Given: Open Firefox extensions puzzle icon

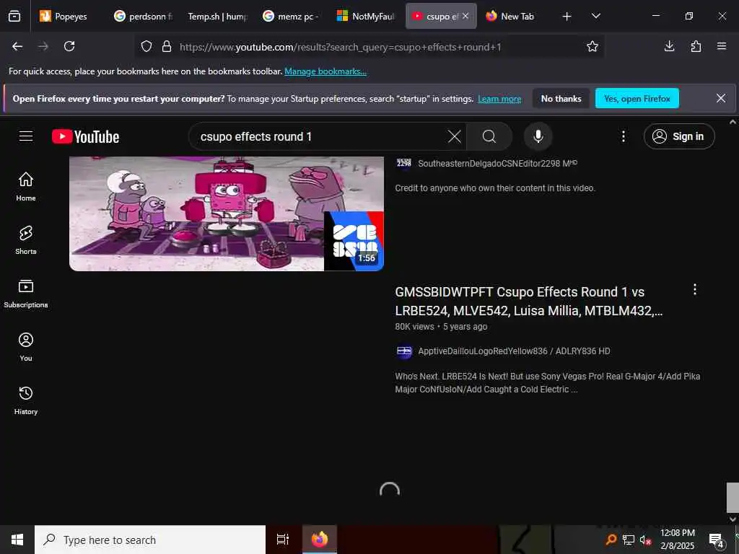Looking at the screenshot, I should click(x=696, y=46).
